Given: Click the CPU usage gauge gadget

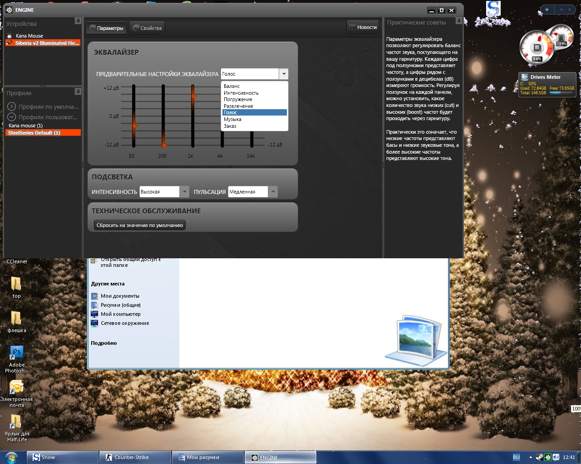Looking at the screenshot, I should (537, 47).
